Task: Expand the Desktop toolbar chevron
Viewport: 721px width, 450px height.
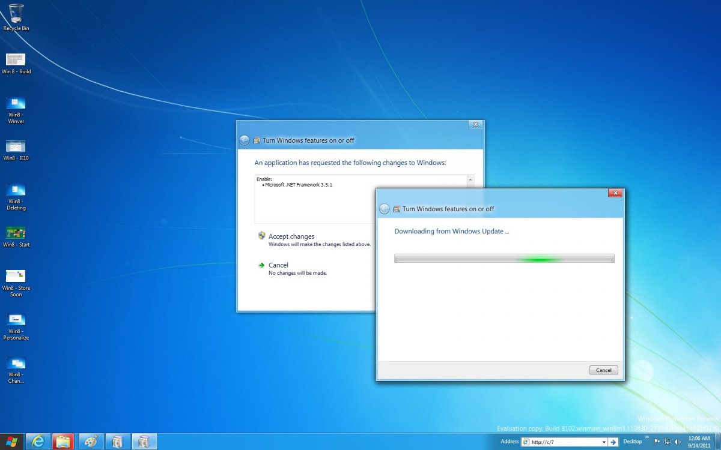Action: [647, 437]
